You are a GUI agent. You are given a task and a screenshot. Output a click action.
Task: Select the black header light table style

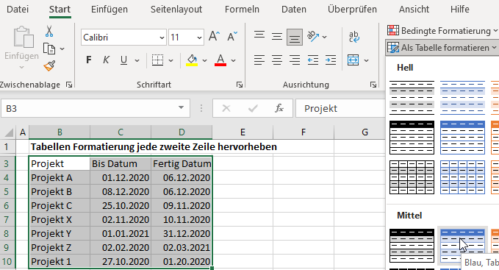(412, 138)
